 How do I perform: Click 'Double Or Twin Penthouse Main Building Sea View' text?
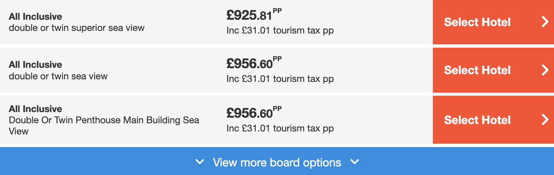tap(104, 121)
